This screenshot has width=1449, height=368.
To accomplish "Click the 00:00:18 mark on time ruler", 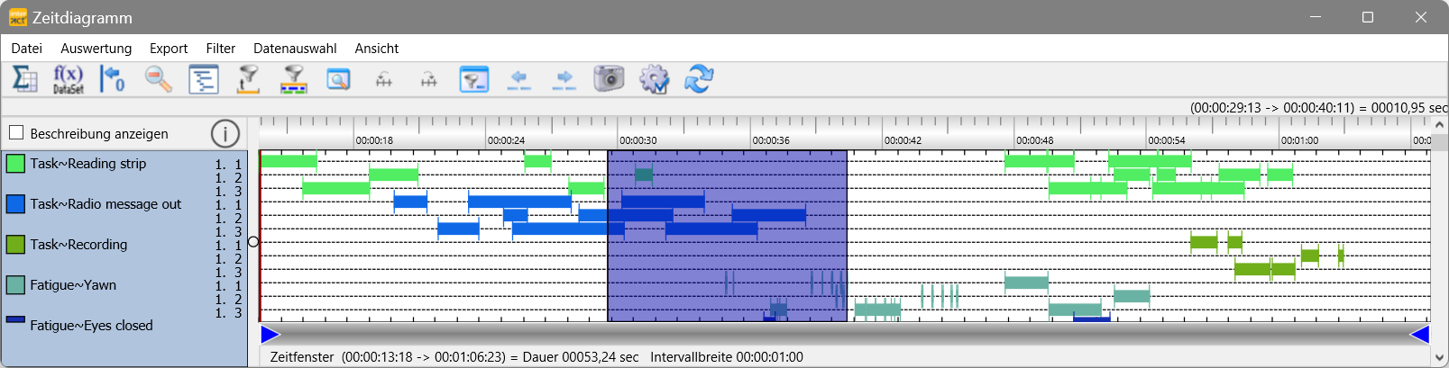I will coord(373,140).
